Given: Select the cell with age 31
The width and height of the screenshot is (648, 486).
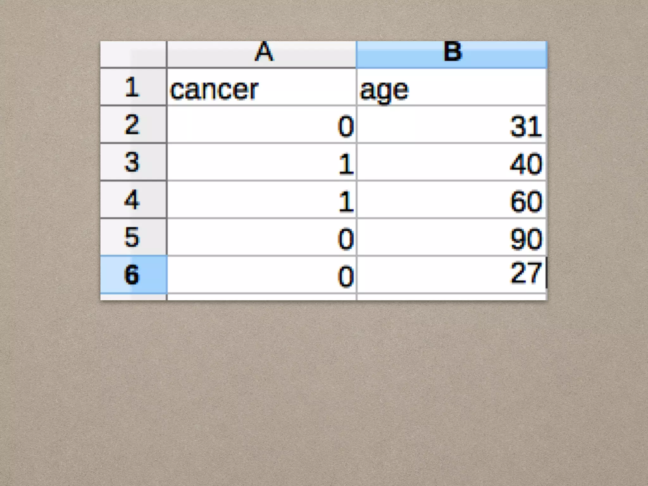Looking at the screenshot, I should 452,125.
